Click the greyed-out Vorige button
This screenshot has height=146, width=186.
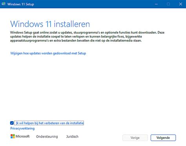(x=135, y=138)
